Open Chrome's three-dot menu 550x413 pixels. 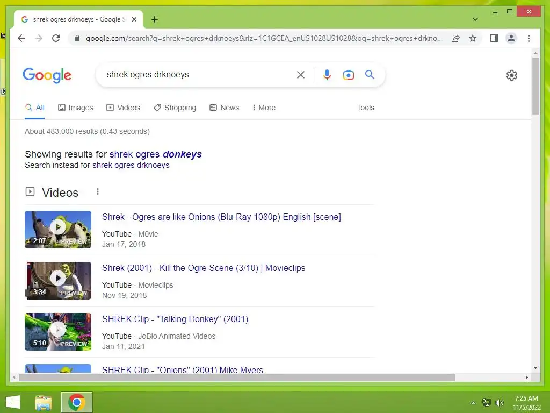pyautogui.click(x=529, y=38)
